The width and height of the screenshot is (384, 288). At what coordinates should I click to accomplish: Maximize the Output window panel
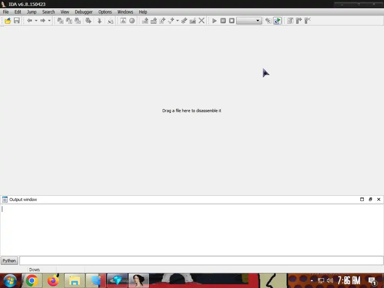point(362,199)
